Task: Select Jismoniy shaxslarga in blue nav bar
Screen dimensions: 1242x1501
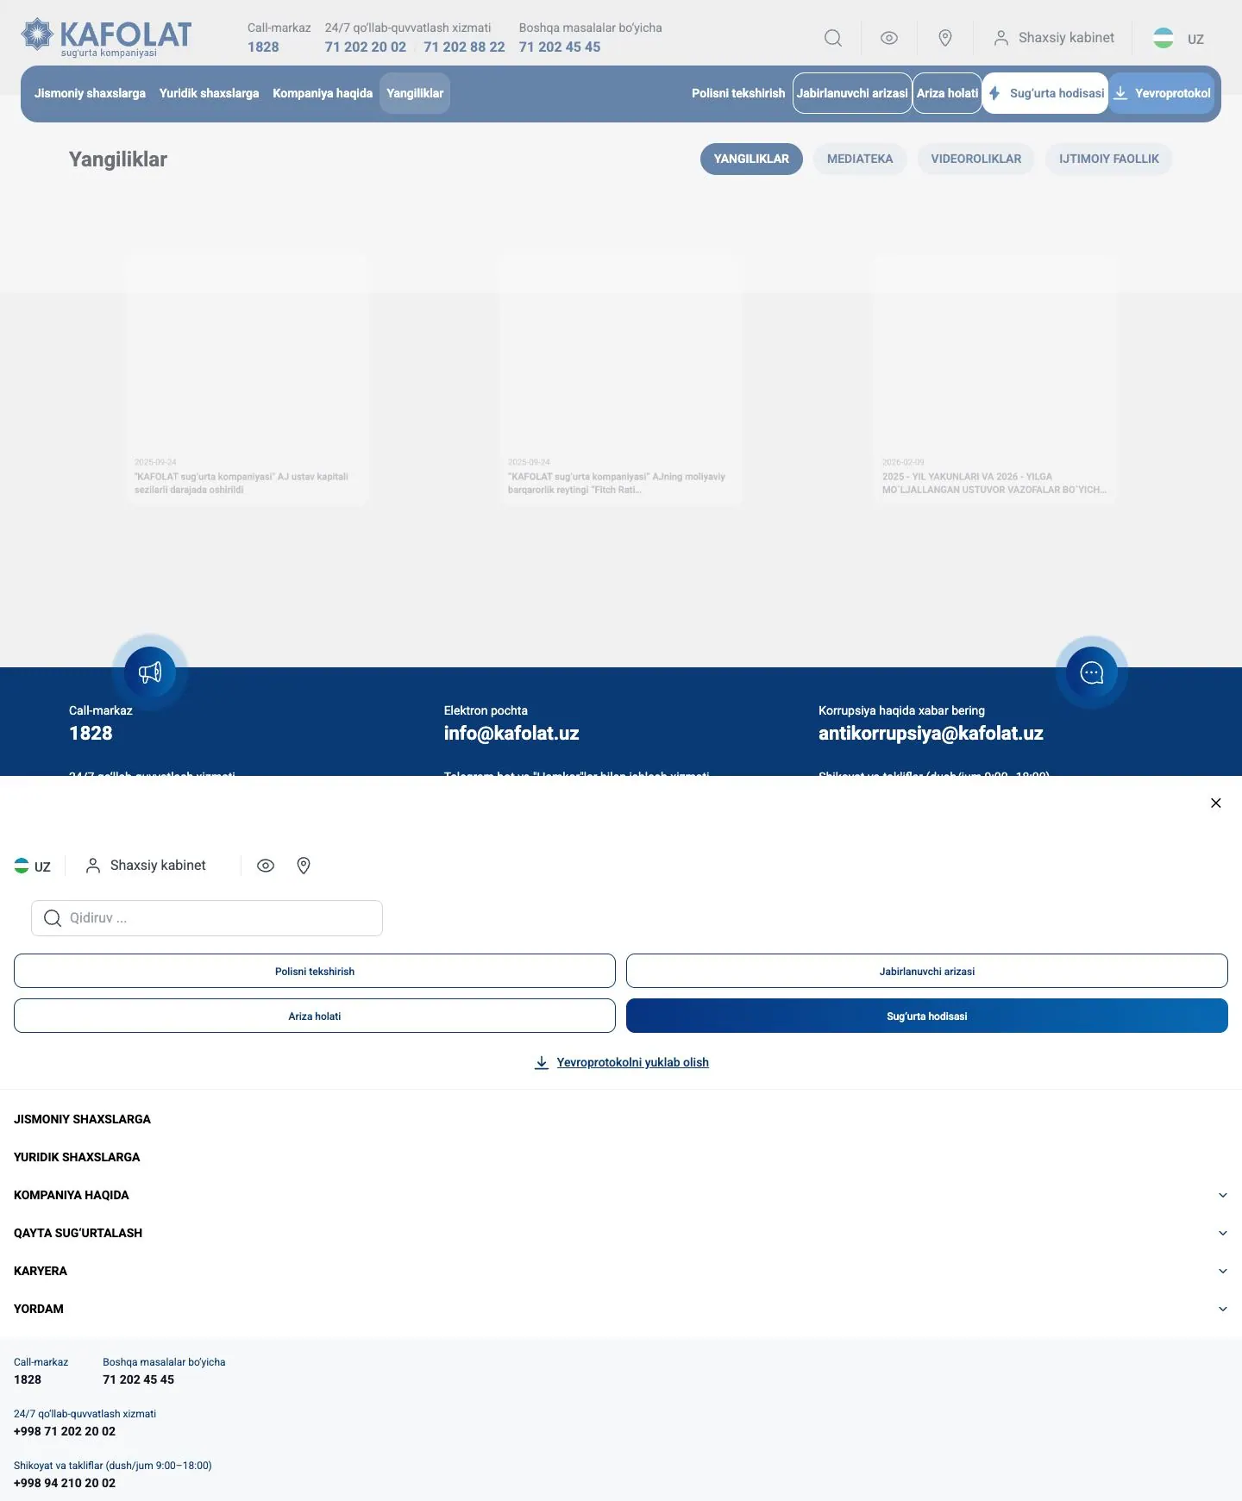Action: (90, 93)
